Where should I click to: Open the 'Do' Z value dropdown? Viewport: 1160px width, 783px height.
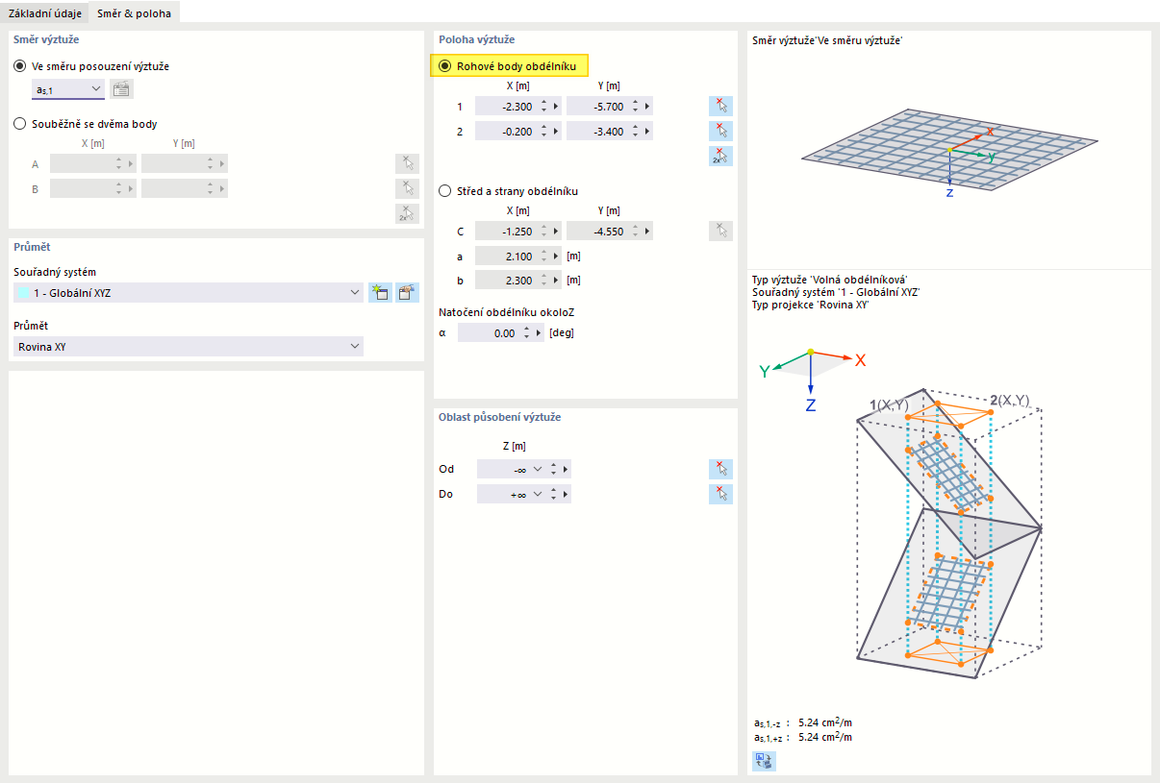(538, 494)
